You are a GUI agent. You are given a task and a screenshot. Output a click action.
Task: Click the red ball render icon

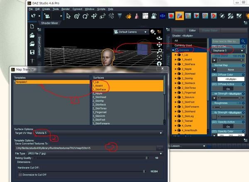[x=171, y=16]
